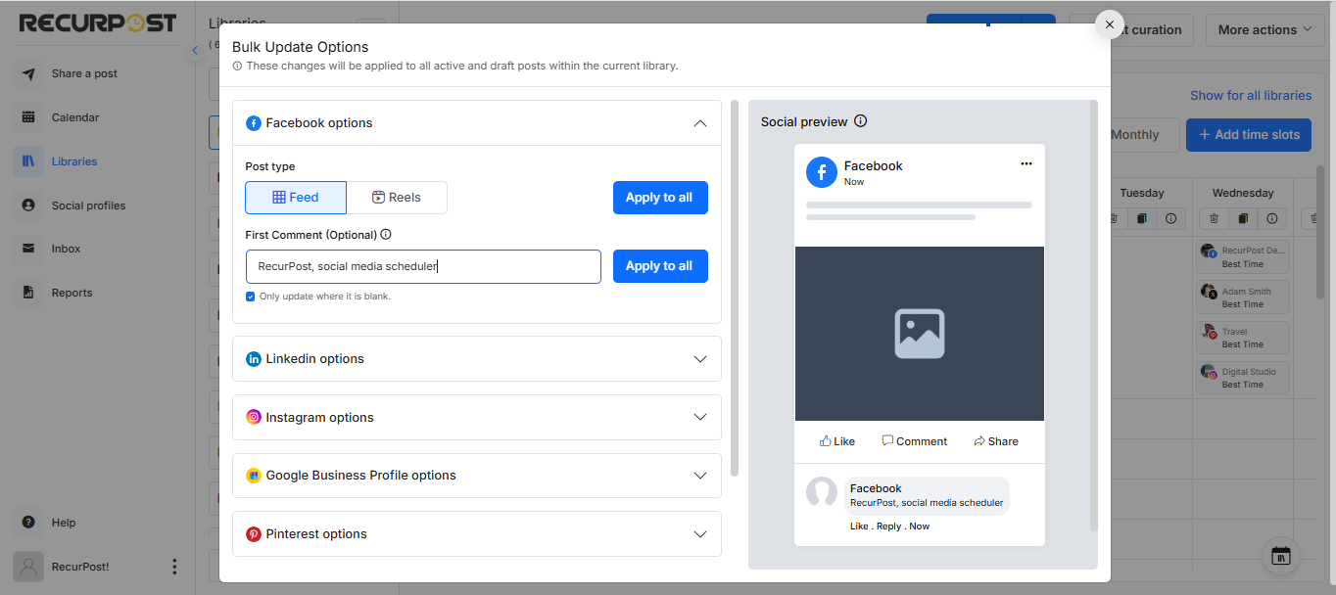Open the Reports sidebar icon
The width and height of the screenshot is (1336, 595).
(x=28, y=293)
